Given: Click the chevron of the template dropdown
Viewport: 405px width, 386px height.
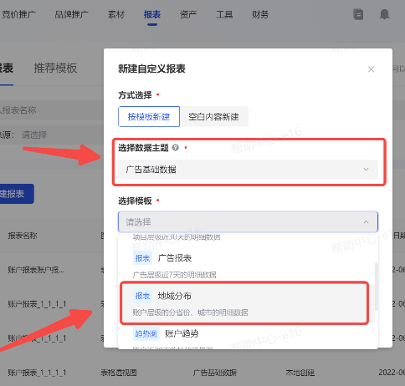Looking at the screenshot, I should point(366,222).
